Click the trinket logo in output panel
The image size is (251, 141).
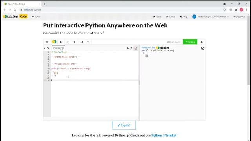(162, 48)
